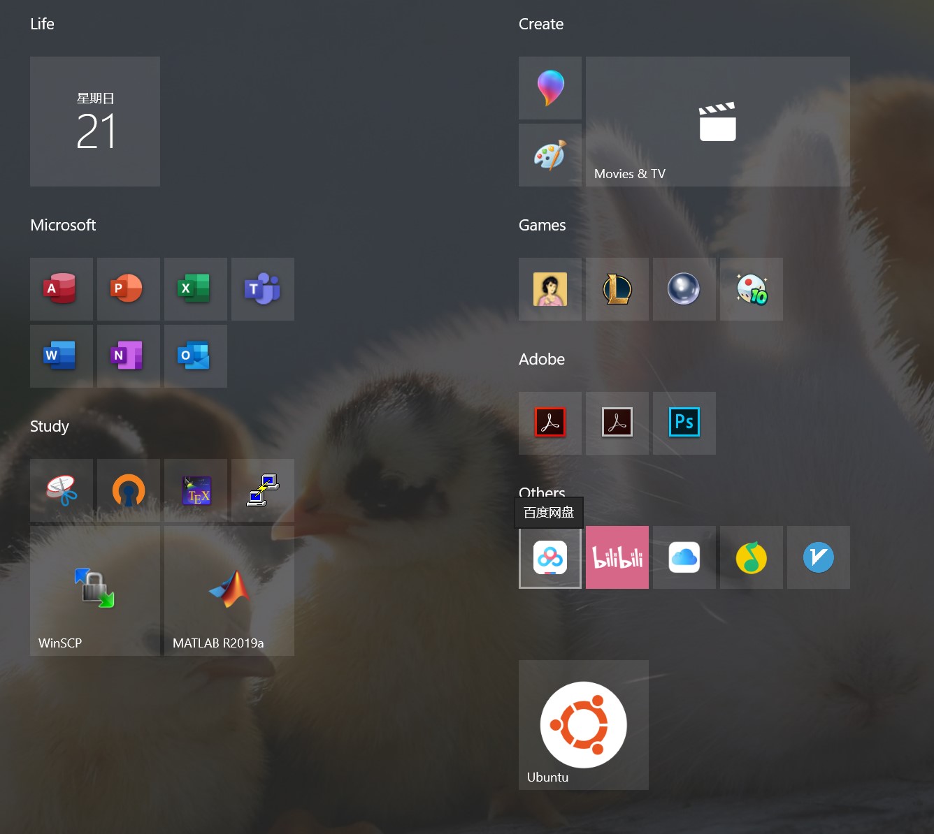Launch Adobe Photoshop
Screen dimensions: 934x834
(x=684, y=423)
